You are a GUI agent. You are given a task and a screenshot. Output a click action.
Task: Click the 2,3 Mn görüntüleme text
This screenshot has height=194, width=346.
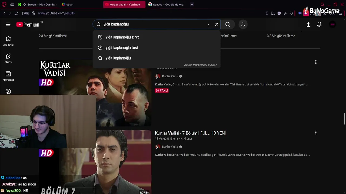(x=53, y=36)
